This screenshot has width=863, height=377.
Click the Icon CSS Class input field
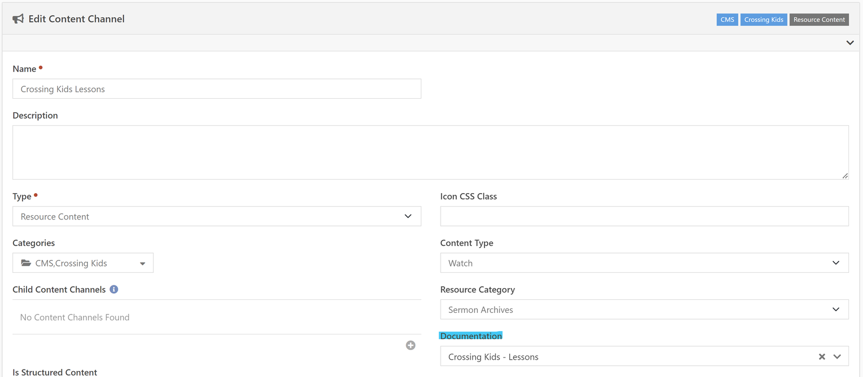645,216
